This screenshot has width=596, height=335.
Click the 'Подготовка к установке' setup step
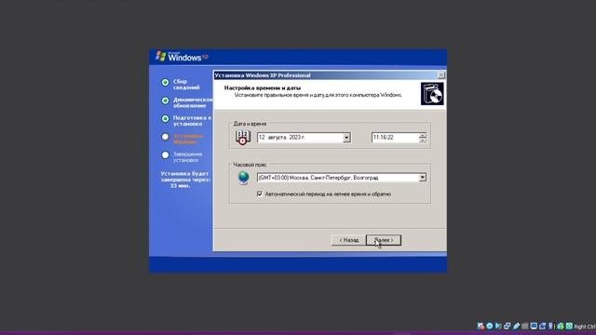pos(193,121)
